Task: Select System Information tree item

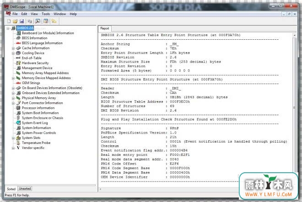Action: click(x=37, y=128)
